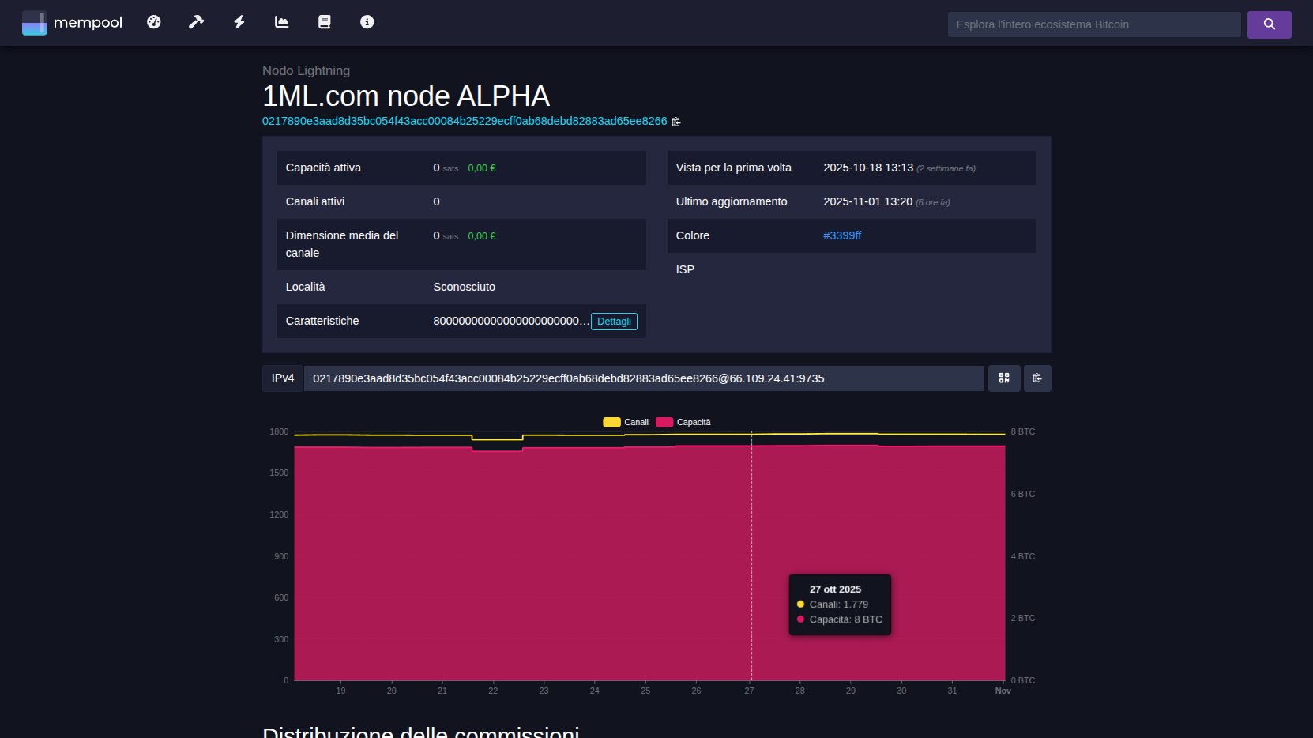Image resolution: width=1313 pixels, height=738 pixels.
Task: Click the purple search magnifier button
Action: click(1269, 24)
